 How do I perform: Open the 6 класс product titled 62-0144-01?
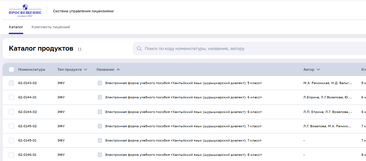point(183,97)
